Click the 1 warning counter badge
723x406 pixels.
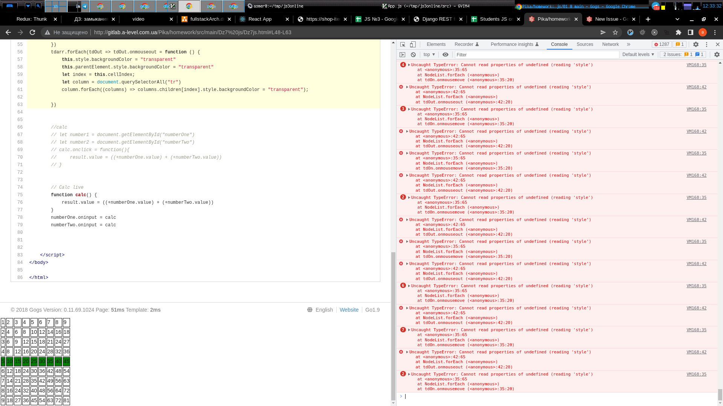680,44
